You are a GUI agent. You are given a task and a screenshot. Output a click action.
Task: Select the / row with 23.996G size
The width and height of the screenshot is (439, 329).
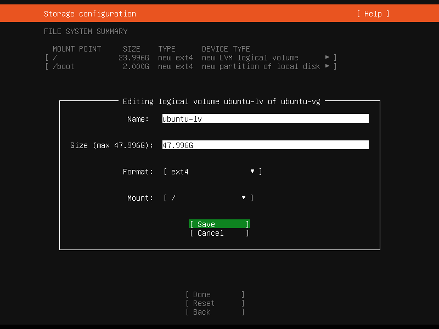tap(190, 58)
